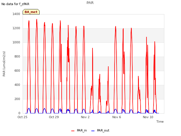The image size is (181, 136).
Task: Click the 400 y-axis tick label
Action: [17, 85]
